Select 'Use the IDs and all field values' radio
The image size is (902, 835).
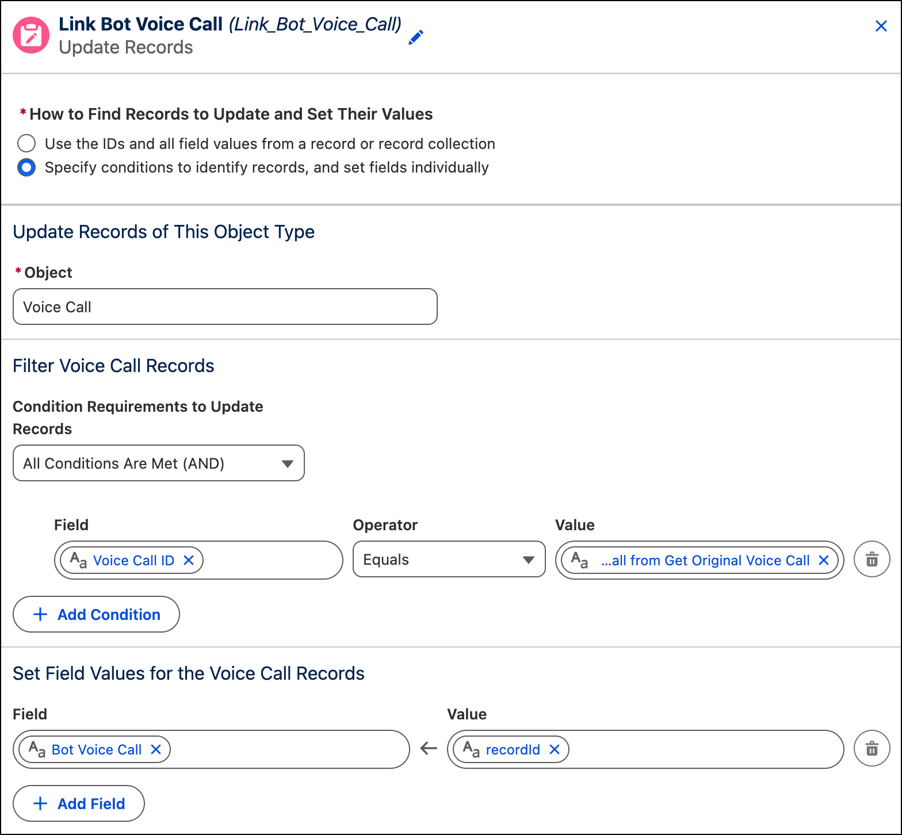[x=26, y=143]
